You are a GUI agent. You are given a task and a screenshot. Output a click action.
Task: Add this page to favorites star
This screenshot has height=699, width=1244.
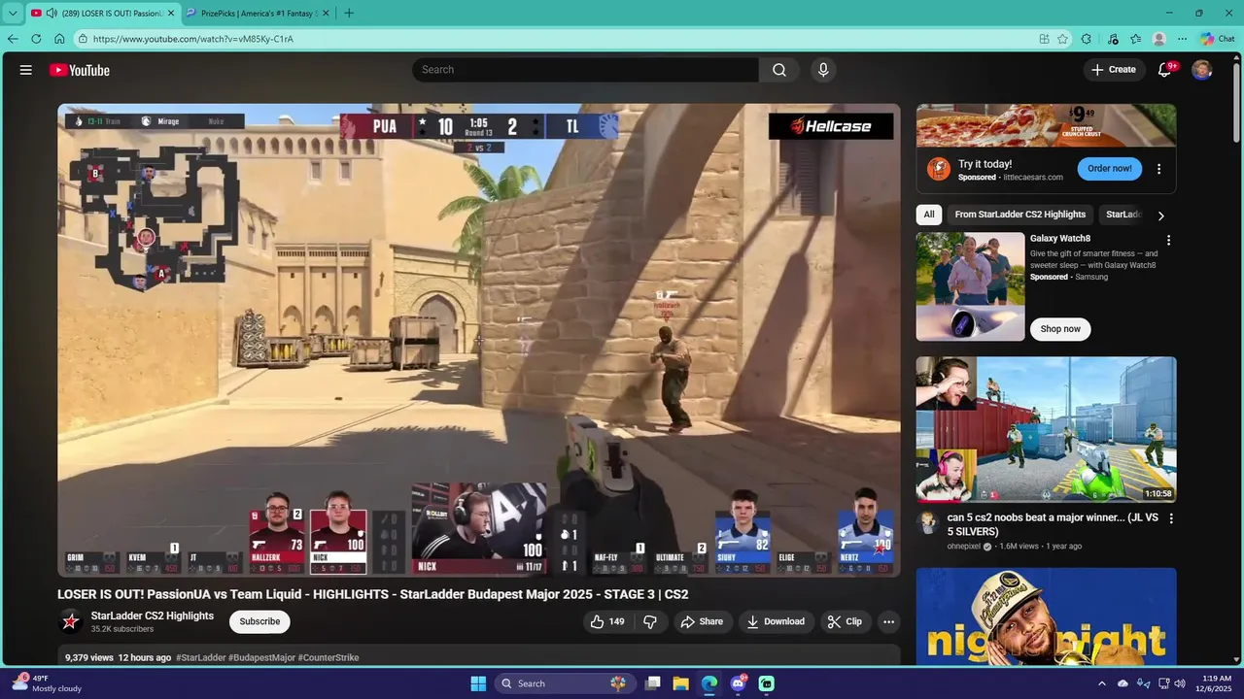(x=1062, y=39)
